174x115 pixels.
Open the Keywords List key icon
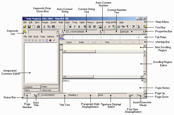tap(25, 32)
